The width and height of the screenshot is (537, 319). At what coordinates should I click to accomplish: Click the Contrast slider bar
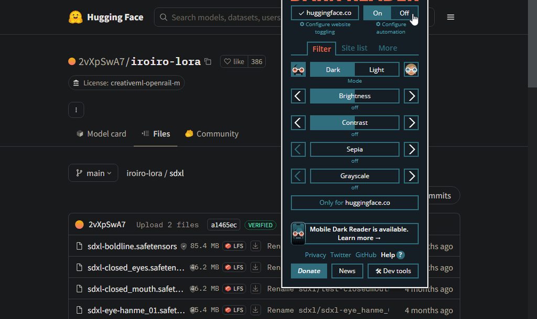355,123
